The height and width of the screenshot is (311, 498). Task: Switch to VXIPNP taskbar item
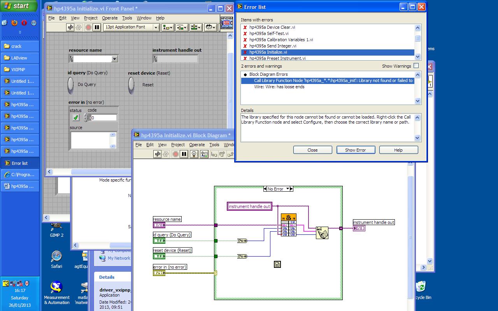(20, 70)
